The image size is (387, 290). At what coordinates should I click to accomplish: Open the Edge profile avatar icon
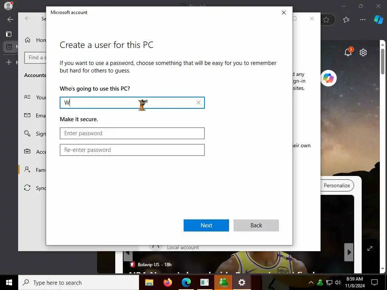[x=8, y=6]
